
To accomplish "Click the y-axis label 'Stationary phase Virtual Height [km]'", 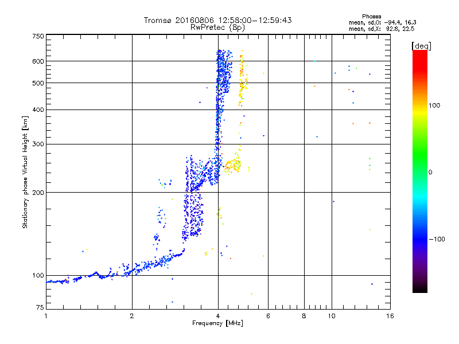I will pos(25,172).
